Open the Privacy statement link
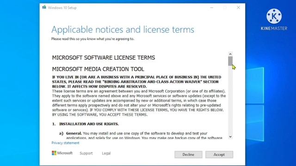Screen dimensions: 296x166 click(x=65, y=143)
